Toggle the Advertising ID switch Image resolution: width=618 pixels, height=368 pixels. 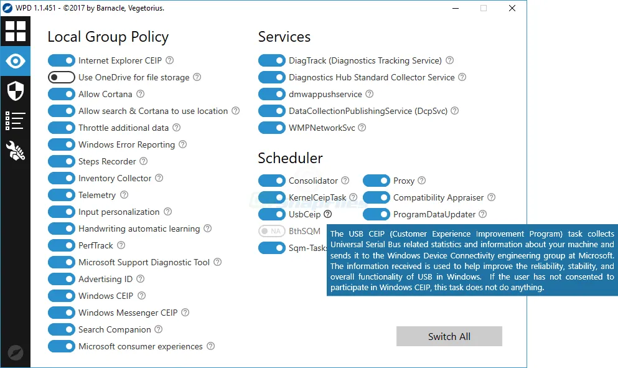click(62, 279)
